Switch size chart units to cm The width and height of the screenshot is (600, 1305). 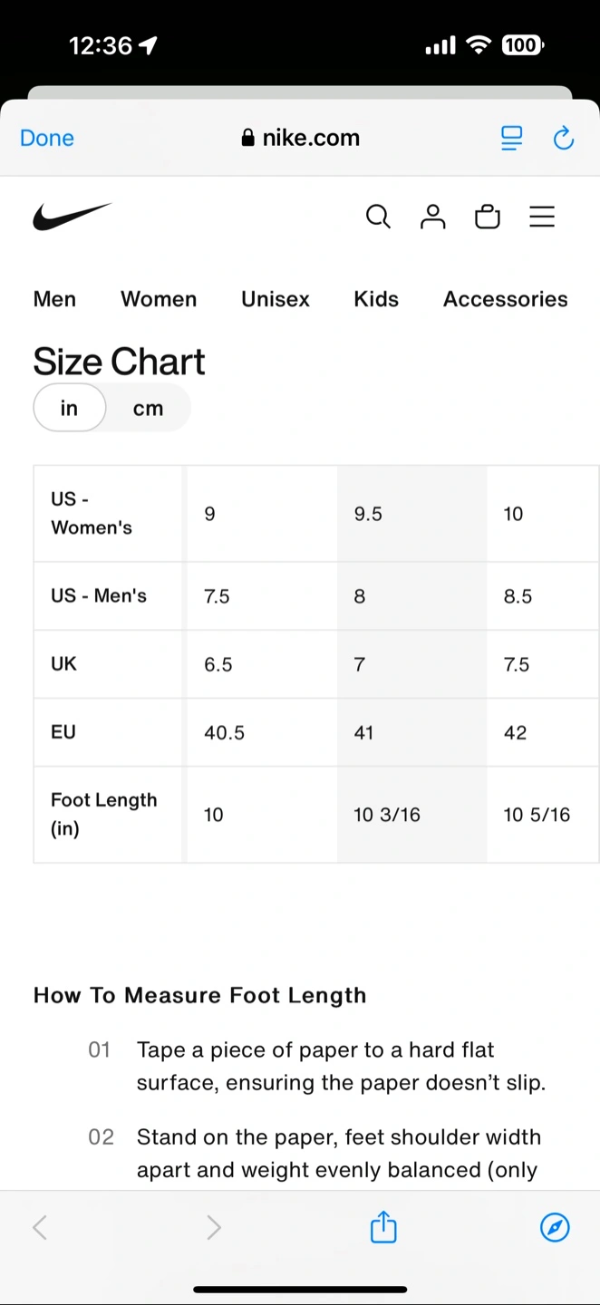tap(148, 408)
